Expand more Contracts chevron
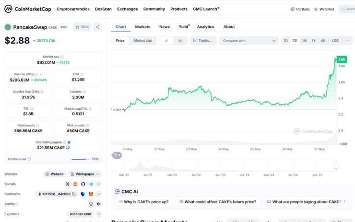 tap(98, 194)
